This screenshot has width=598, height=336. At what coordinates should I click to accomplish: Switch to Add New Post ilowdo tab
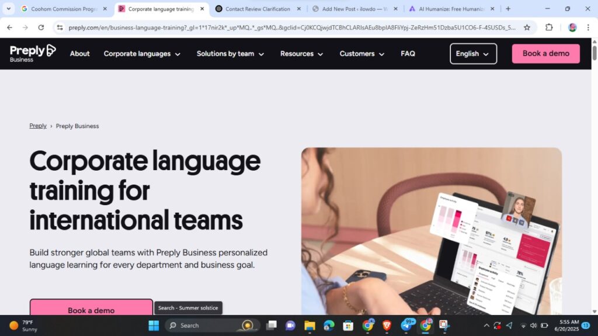point(354,9)
